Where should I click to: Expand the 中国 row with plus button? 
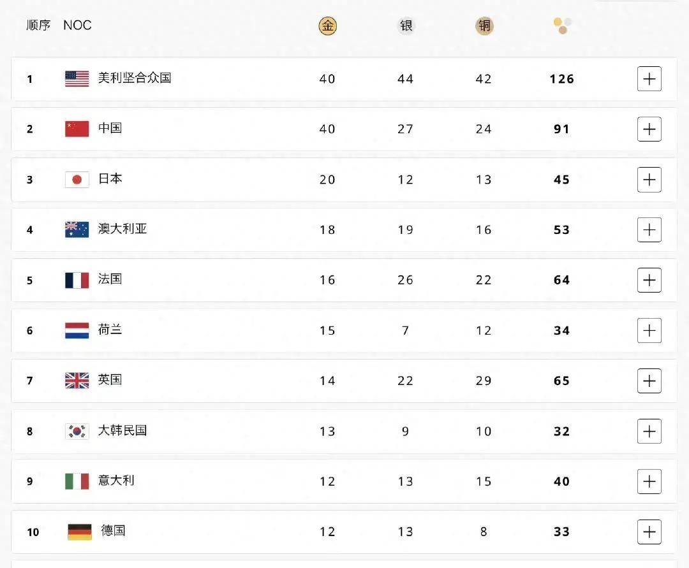(649, 129)
